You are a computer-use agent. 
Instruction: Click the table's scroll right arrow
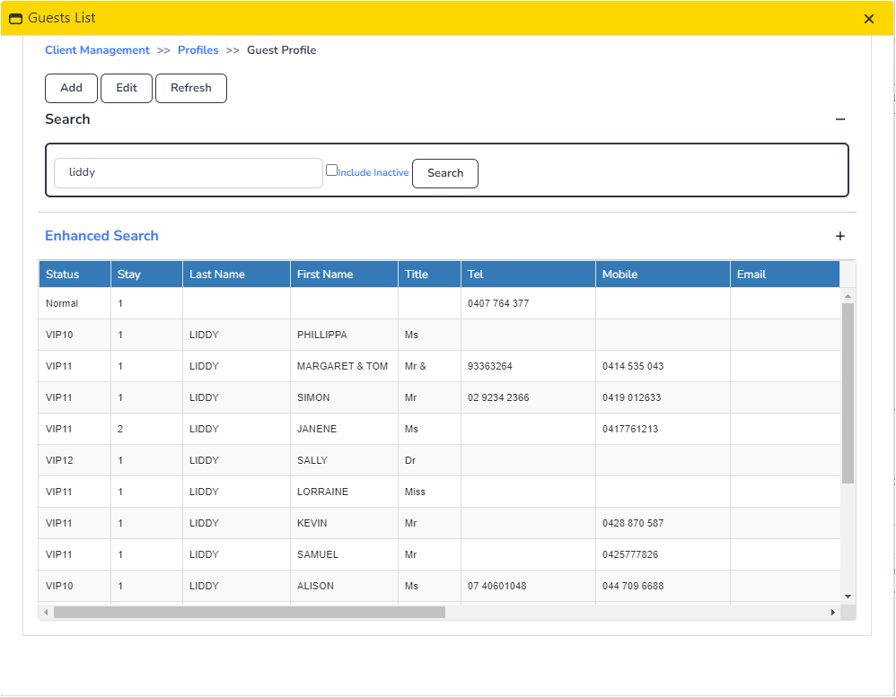[833, 613]
